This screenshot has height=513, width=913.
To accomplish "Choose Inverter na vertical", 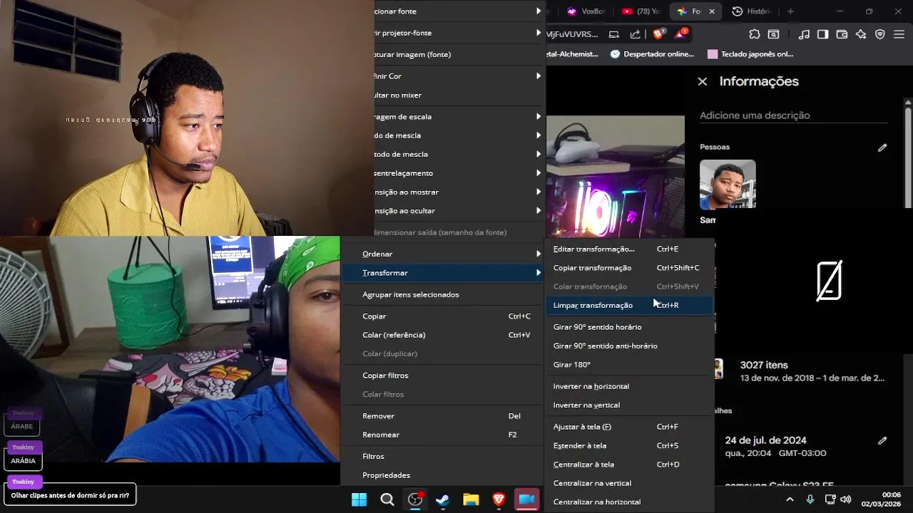I will [628, 405].
